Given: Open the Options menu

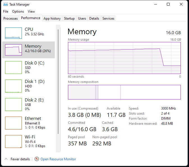Looking at the screenshot, I should 18,11.
